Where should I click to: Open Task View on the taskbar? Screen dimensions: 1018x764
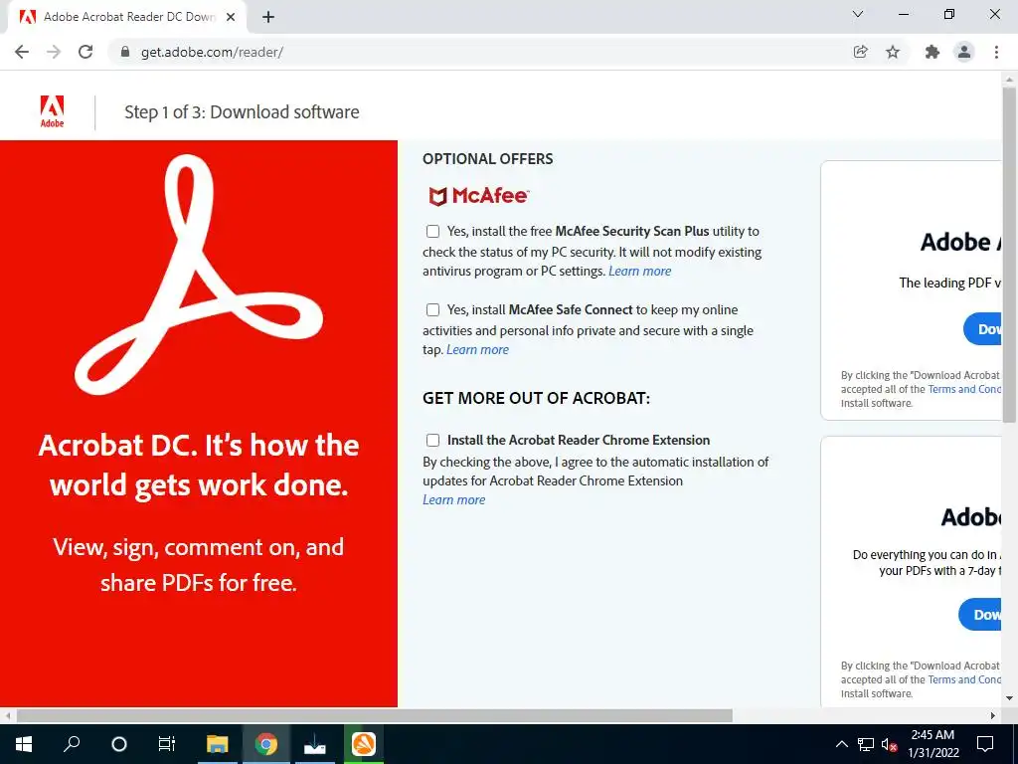[x=167, y=744]
